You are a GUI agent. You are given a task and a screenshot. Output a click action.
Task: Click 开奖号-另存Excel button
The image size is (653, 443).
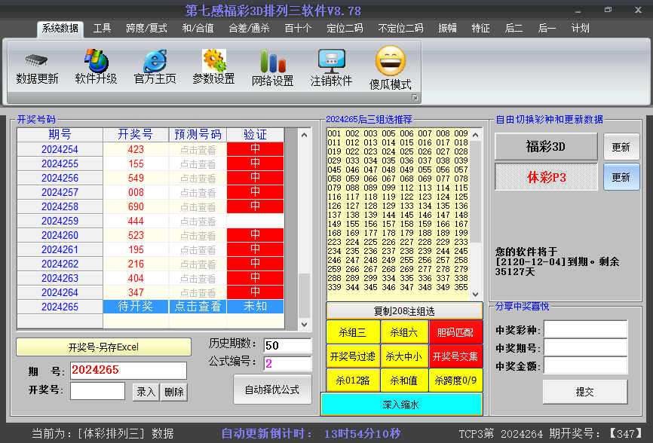pyautogui.click(x=103, y=347)
